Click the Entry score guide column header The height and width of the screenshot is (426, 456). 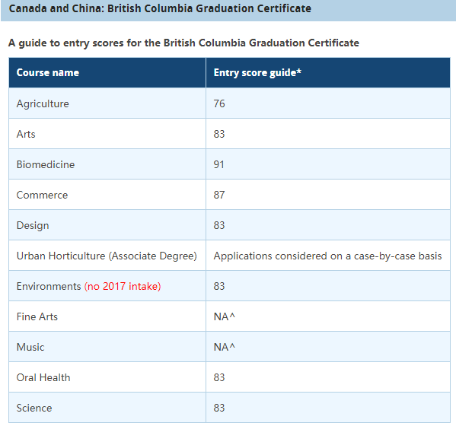(328, 72)
